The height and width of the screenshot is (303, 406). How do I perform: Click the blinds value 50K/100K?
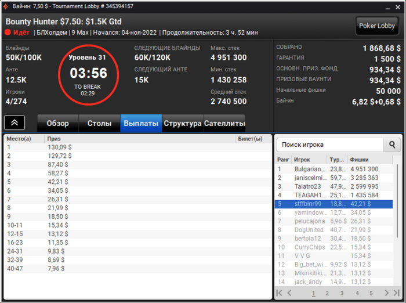[x=24, y=57]
